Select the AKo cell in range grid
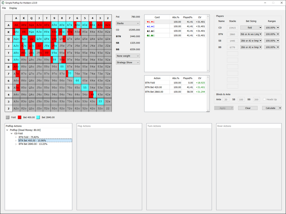286x214 pixels. tap(16, 32)
